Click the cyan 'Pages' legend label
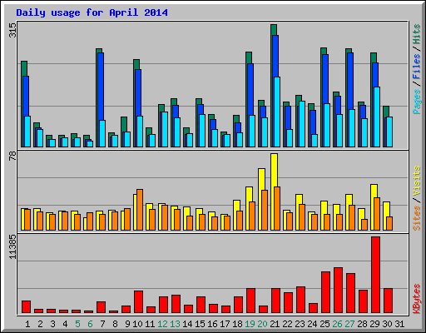The image size is (426, 333). pos(416,102)
